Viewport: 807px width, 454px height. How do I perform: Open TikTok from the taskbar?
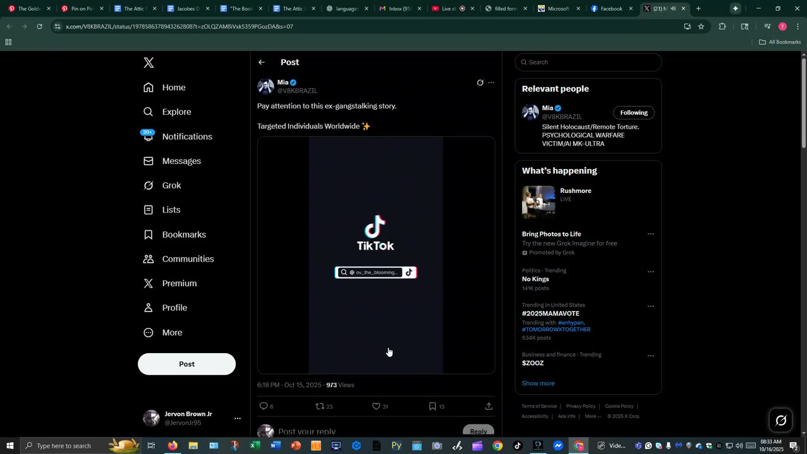point(518,446)
